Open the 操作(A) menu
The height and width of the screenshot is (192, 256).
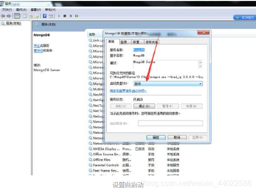pyautogui.click(x=21, y=10)
